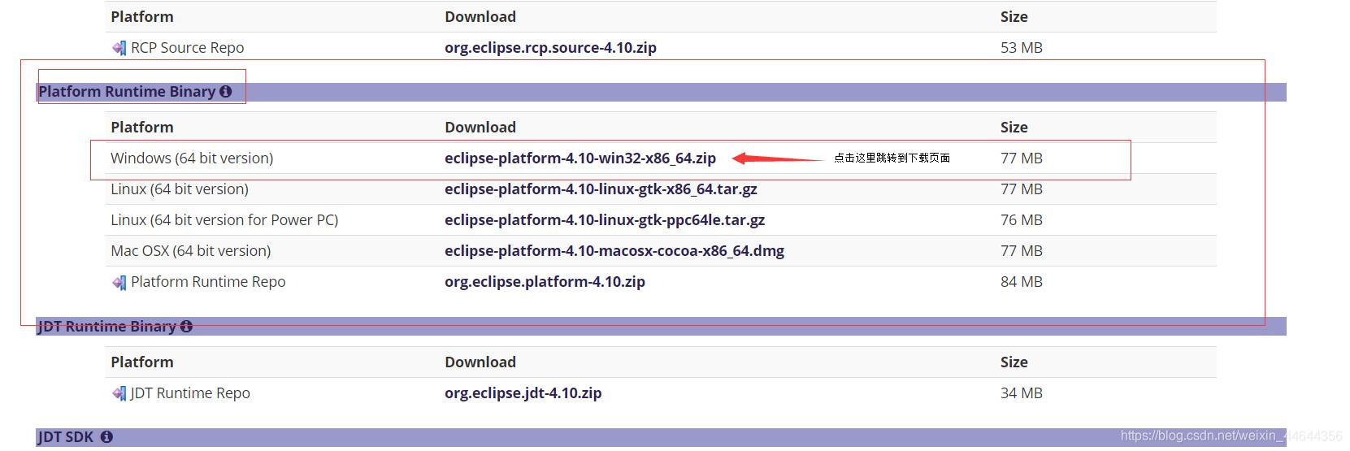Click the JDT SDK heading
Screen dimensions: 1350x451
coord(66,437)
